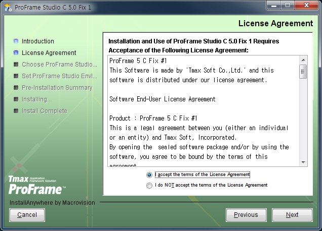Cancel the installation
Screen dimensions: 322x231
pos(27,215)
